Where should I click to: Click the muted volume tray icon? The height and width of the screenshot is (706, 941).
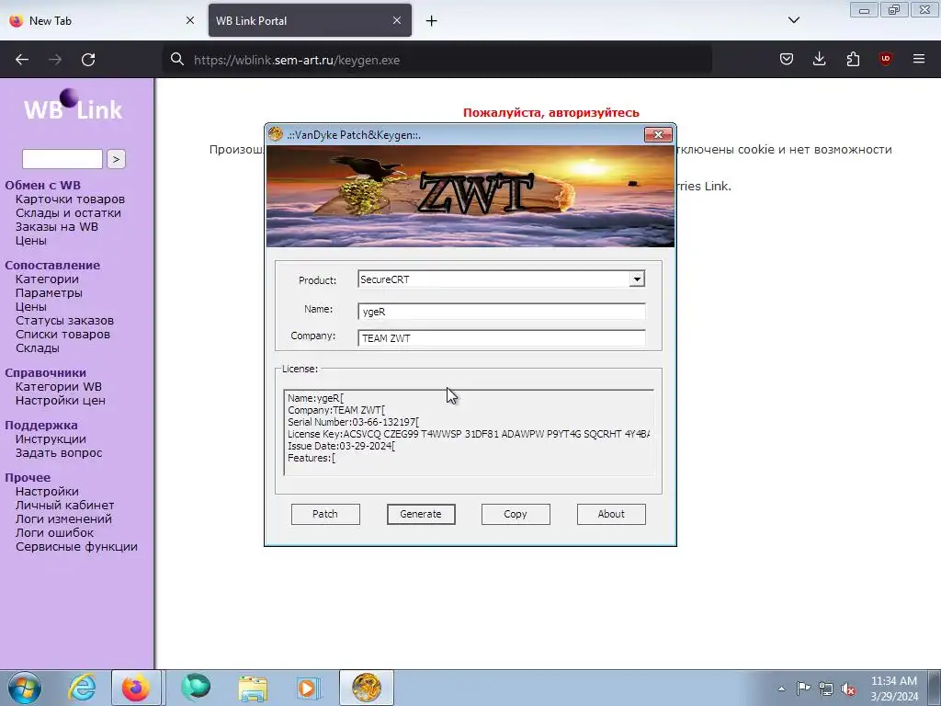pos(848,689)
